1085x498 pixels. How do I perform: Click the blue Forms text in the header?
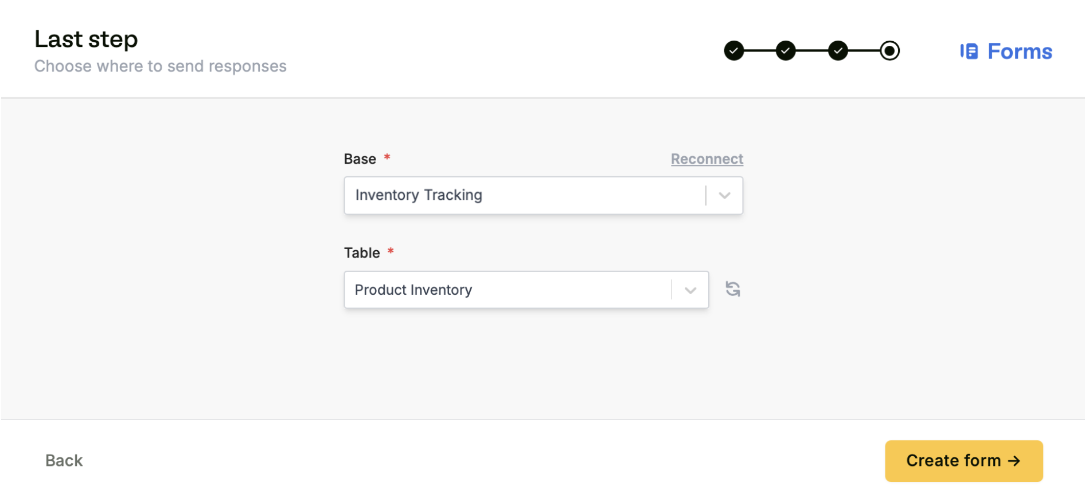[x=1020, y=51]
